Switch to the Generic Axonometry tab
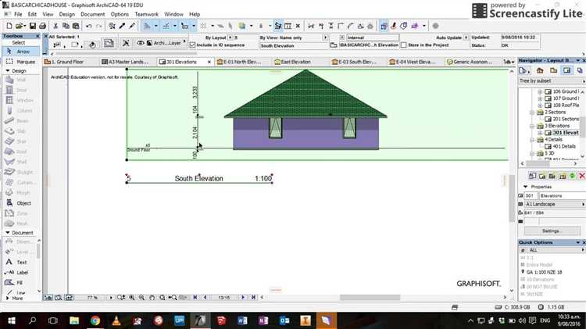The height and width of the screenshot is (329, 586). point(472,62)
